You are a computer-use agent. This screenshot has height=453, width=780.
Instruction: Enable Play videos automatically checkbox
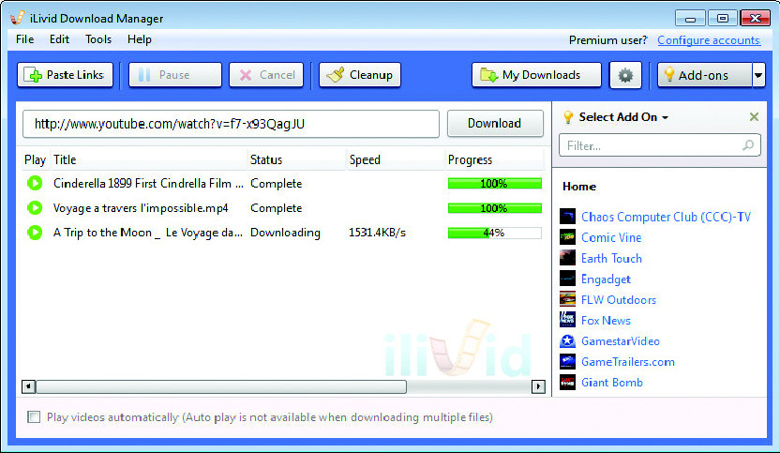tap(35, 417)
